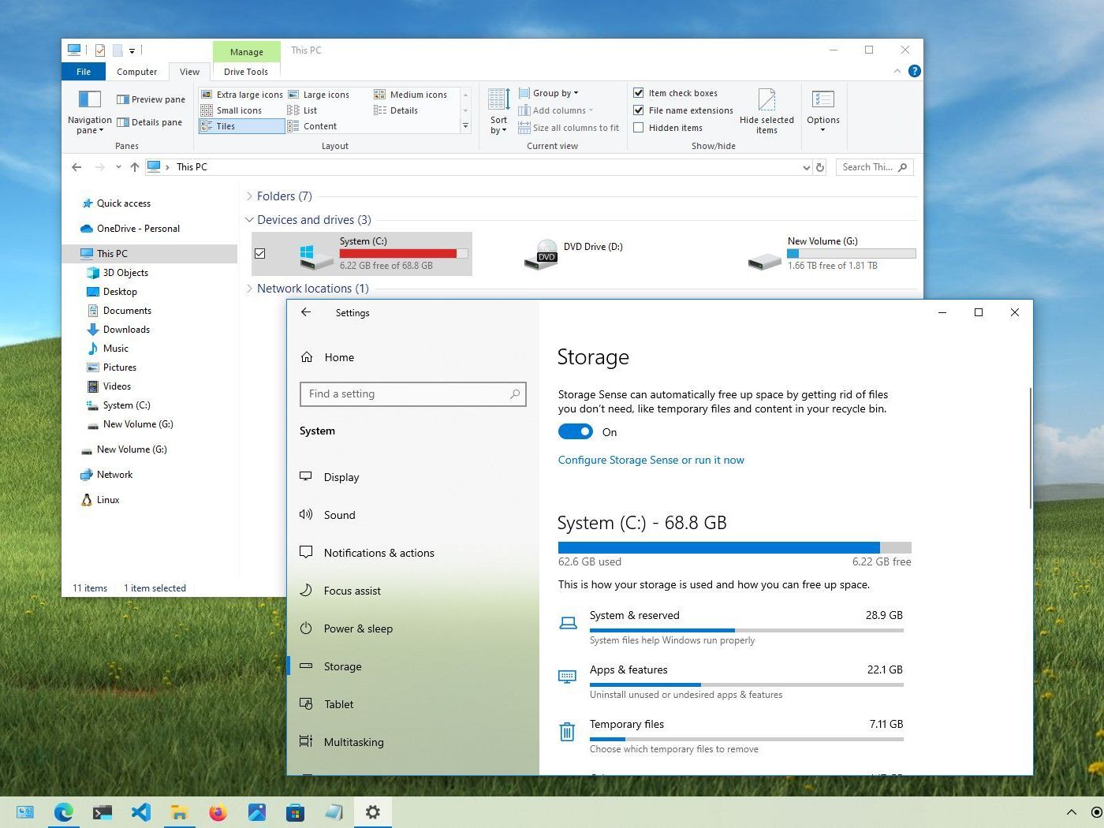This screenshot has width=1104, height=828.
Task: Open Apps & features storage category
Action: [730, 681]
